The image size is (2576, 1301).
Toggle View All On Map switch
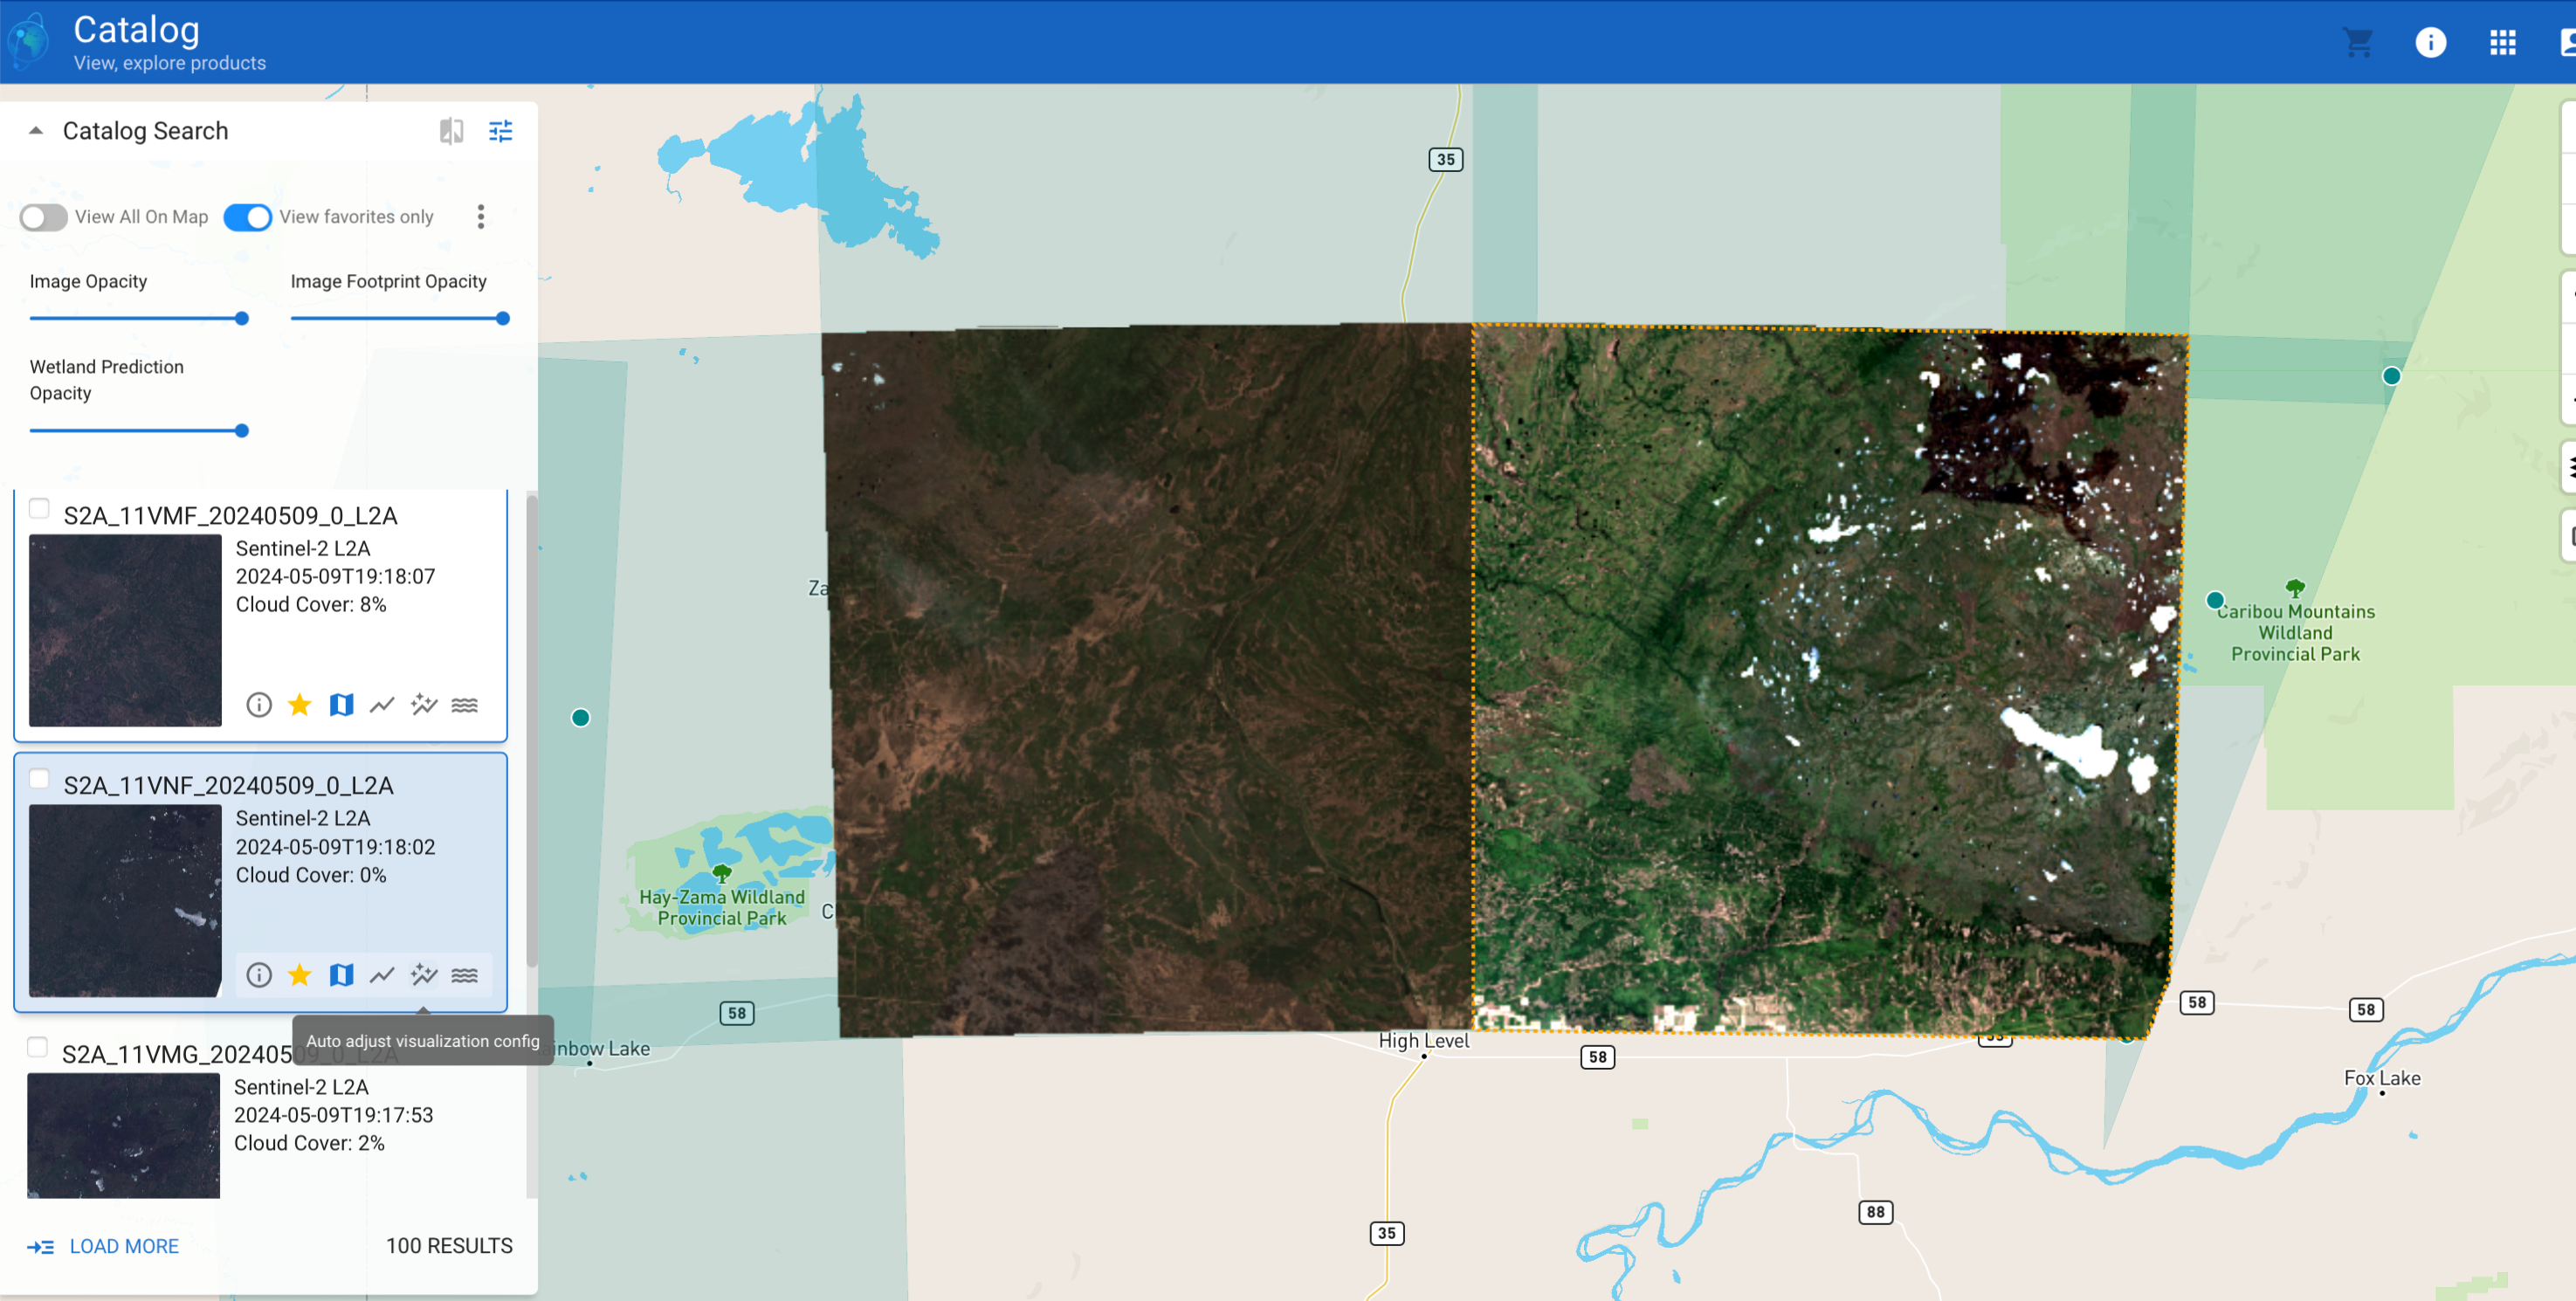click(44, 217)
